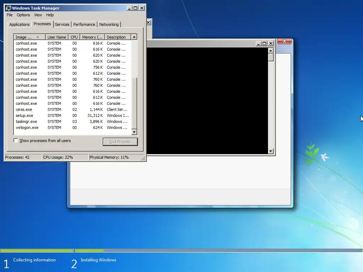
Task: Click the Windows I... description cell
Action: pos(118,115)
